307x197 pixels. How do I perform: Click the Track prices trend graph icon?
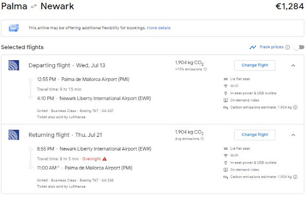point(253,47)
